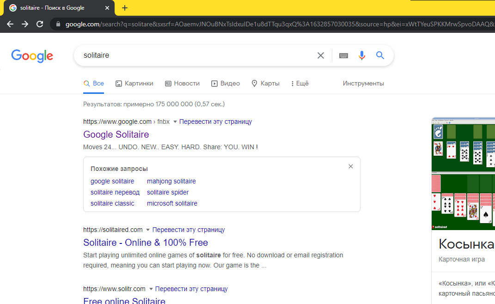Expand dropdown arrow next to www.solitr.com

tap(151, 289)
